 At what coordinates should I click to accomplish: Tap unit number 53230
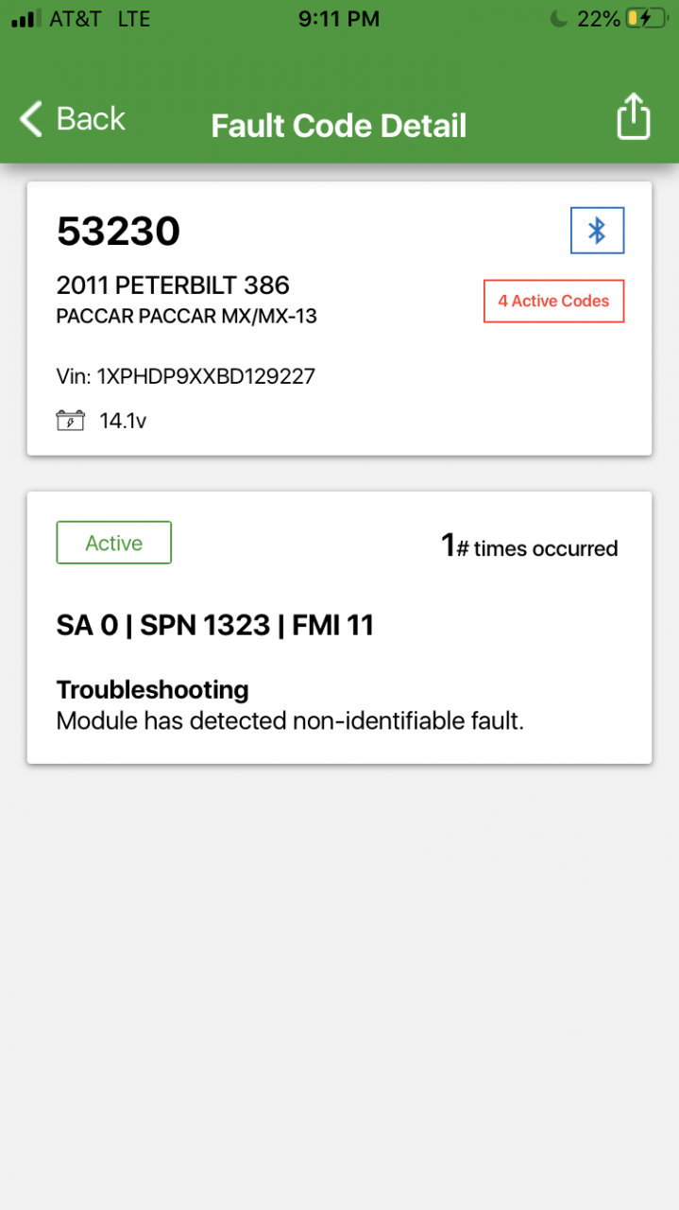118,231
